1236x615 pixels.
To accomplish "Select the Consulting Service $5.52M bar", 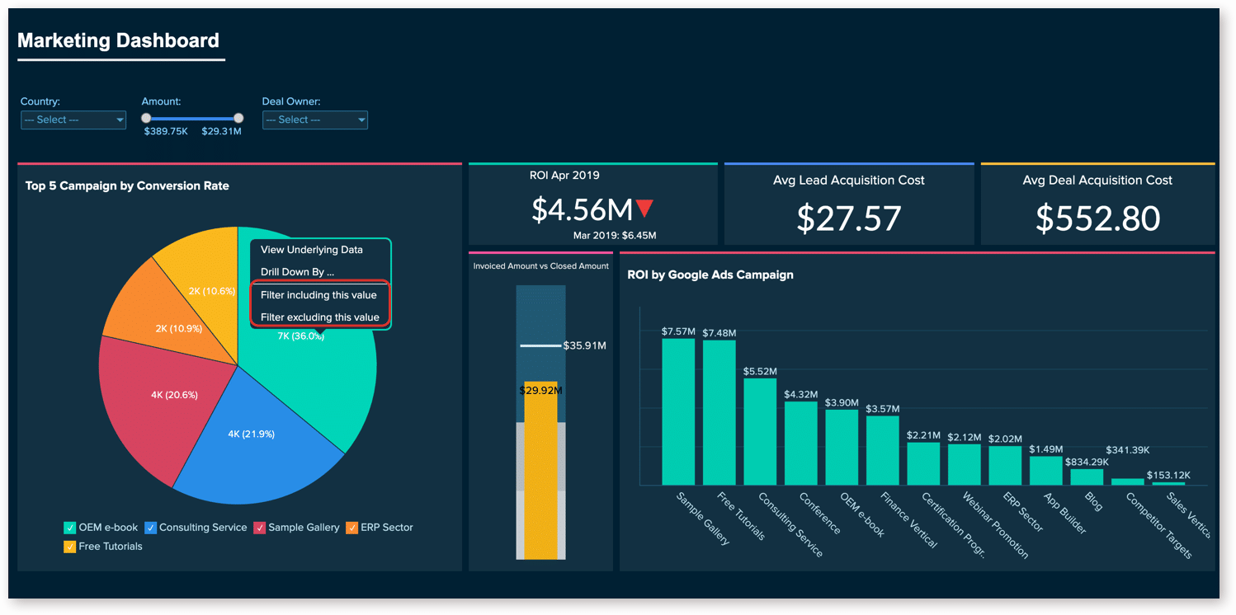I will 760,431.
